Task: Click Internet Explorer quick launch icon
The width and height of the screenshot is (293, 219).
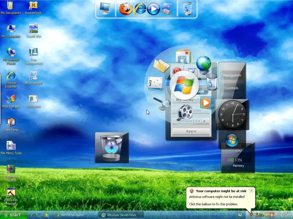Action: pos(34,215)
